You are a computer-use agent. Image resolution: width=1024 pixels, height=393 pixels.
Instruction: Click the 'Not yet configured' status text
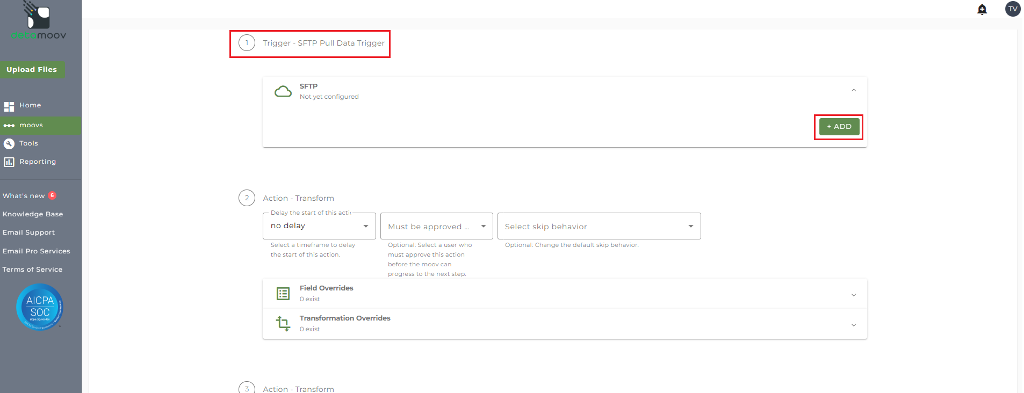329,97
